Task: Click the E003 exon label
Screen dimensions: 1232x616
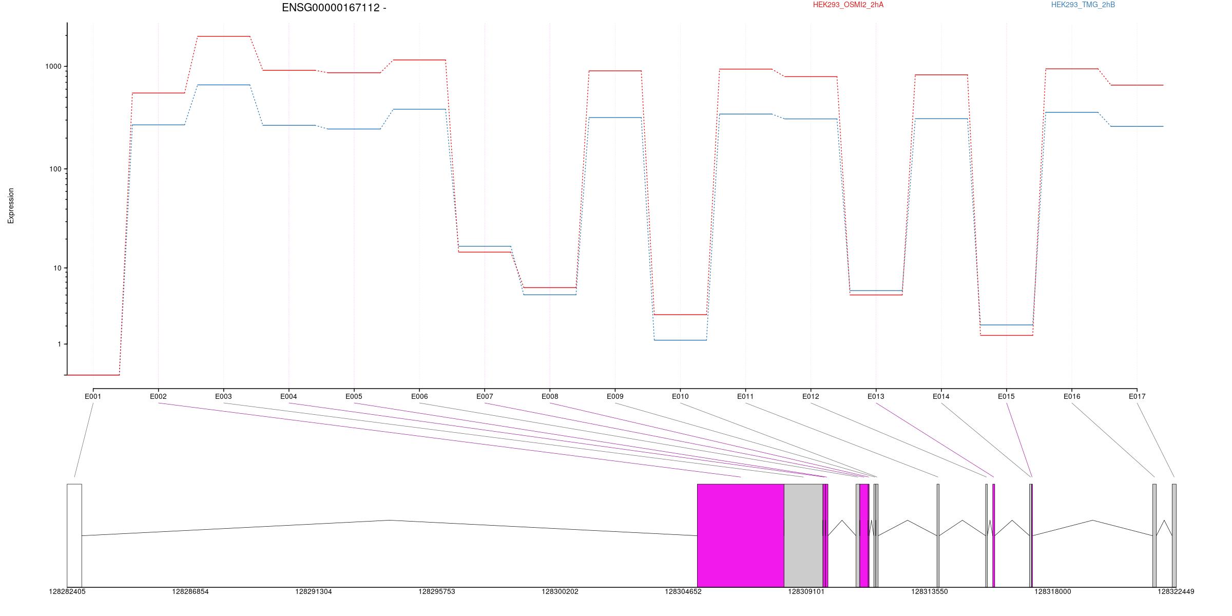Action: [x=223, y=396]
